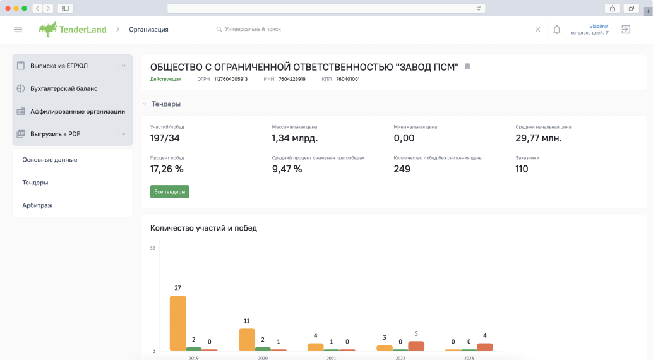Click the Все тендеры button

[169, 191]
